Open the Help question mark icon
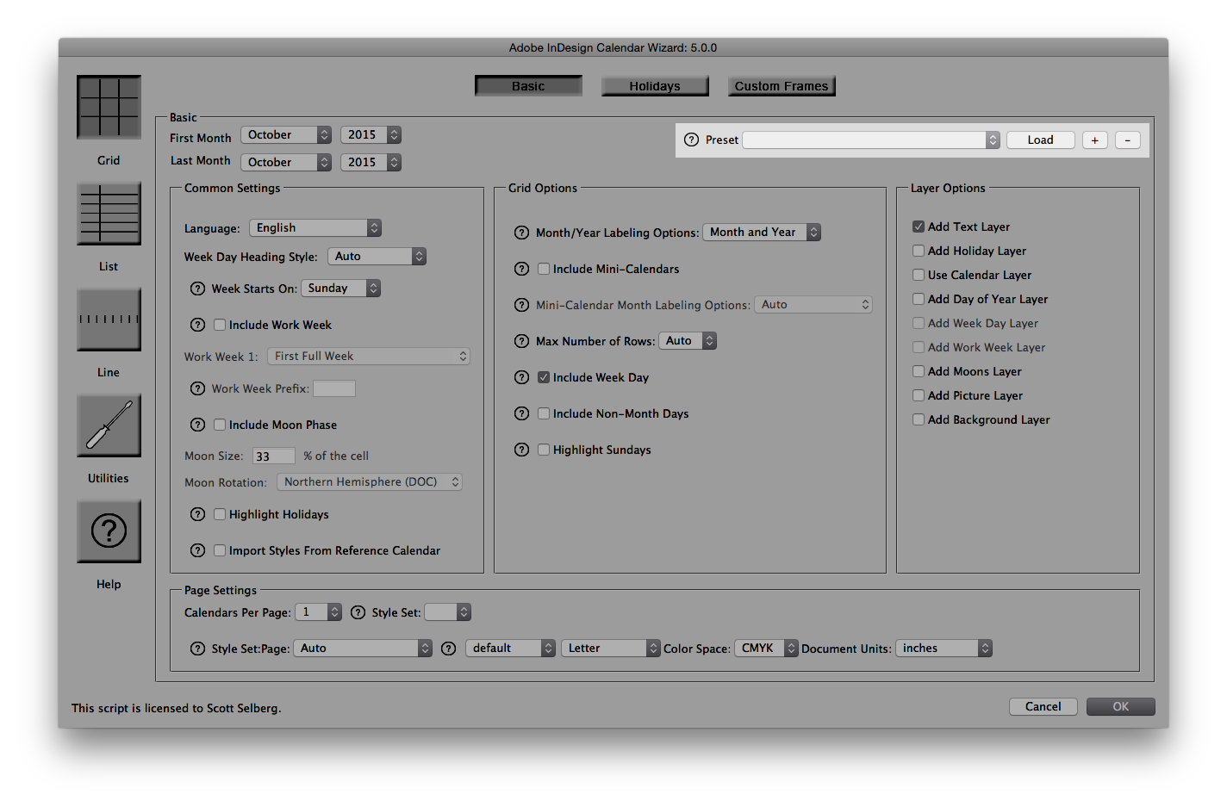Image resolution: width=1227 pixels, height=807 pixels. tap(109, 531)
